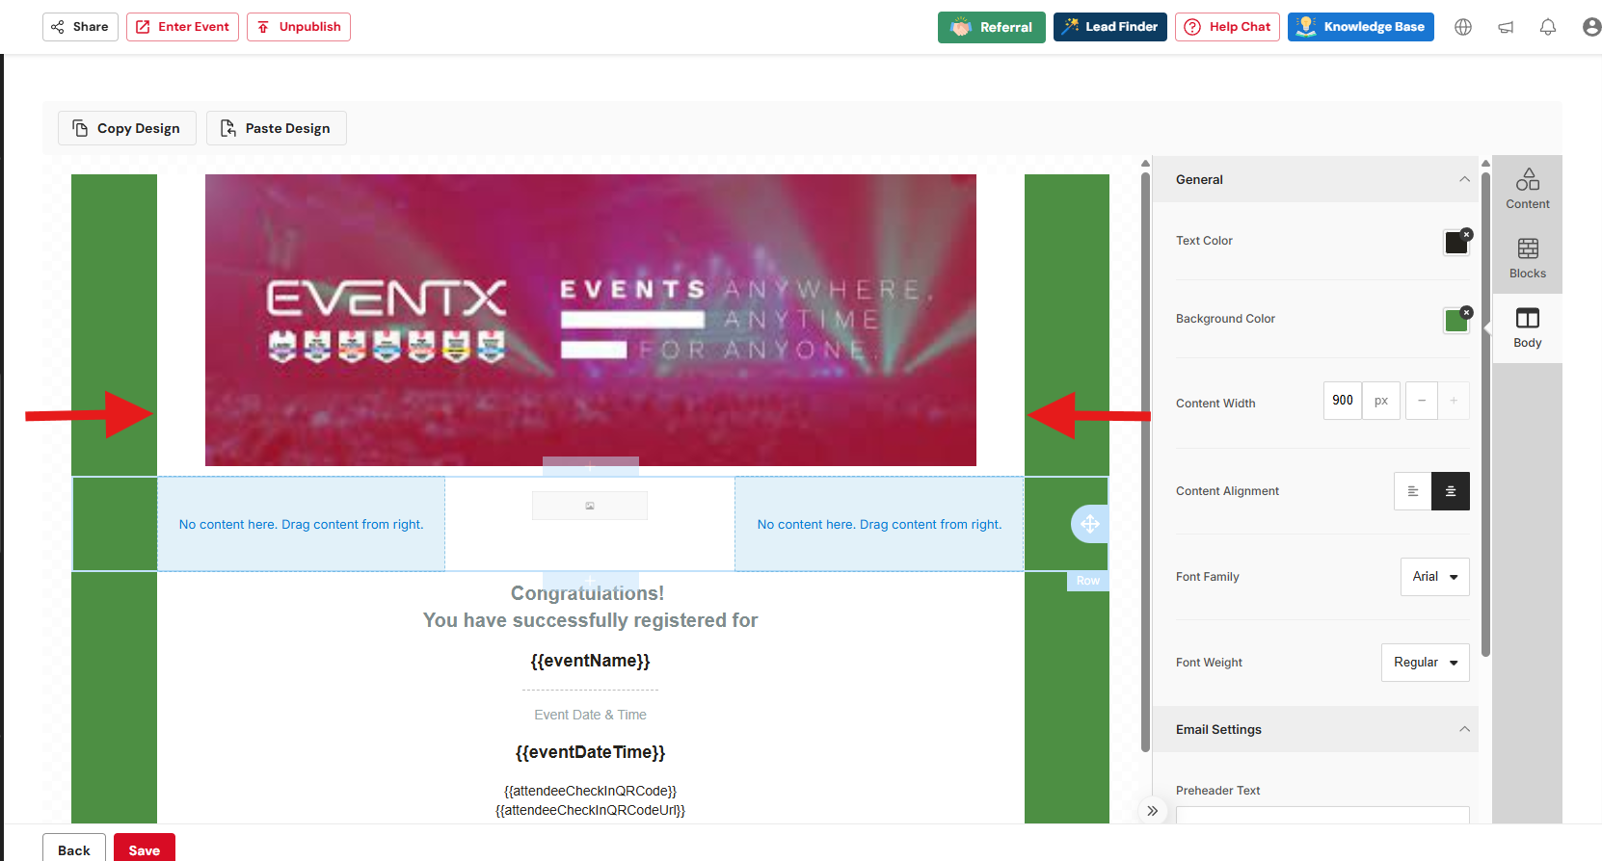The width and height of the screenshot is (1602, 861).
Task: Set content alignment to left
Action: pos(1413,491)
